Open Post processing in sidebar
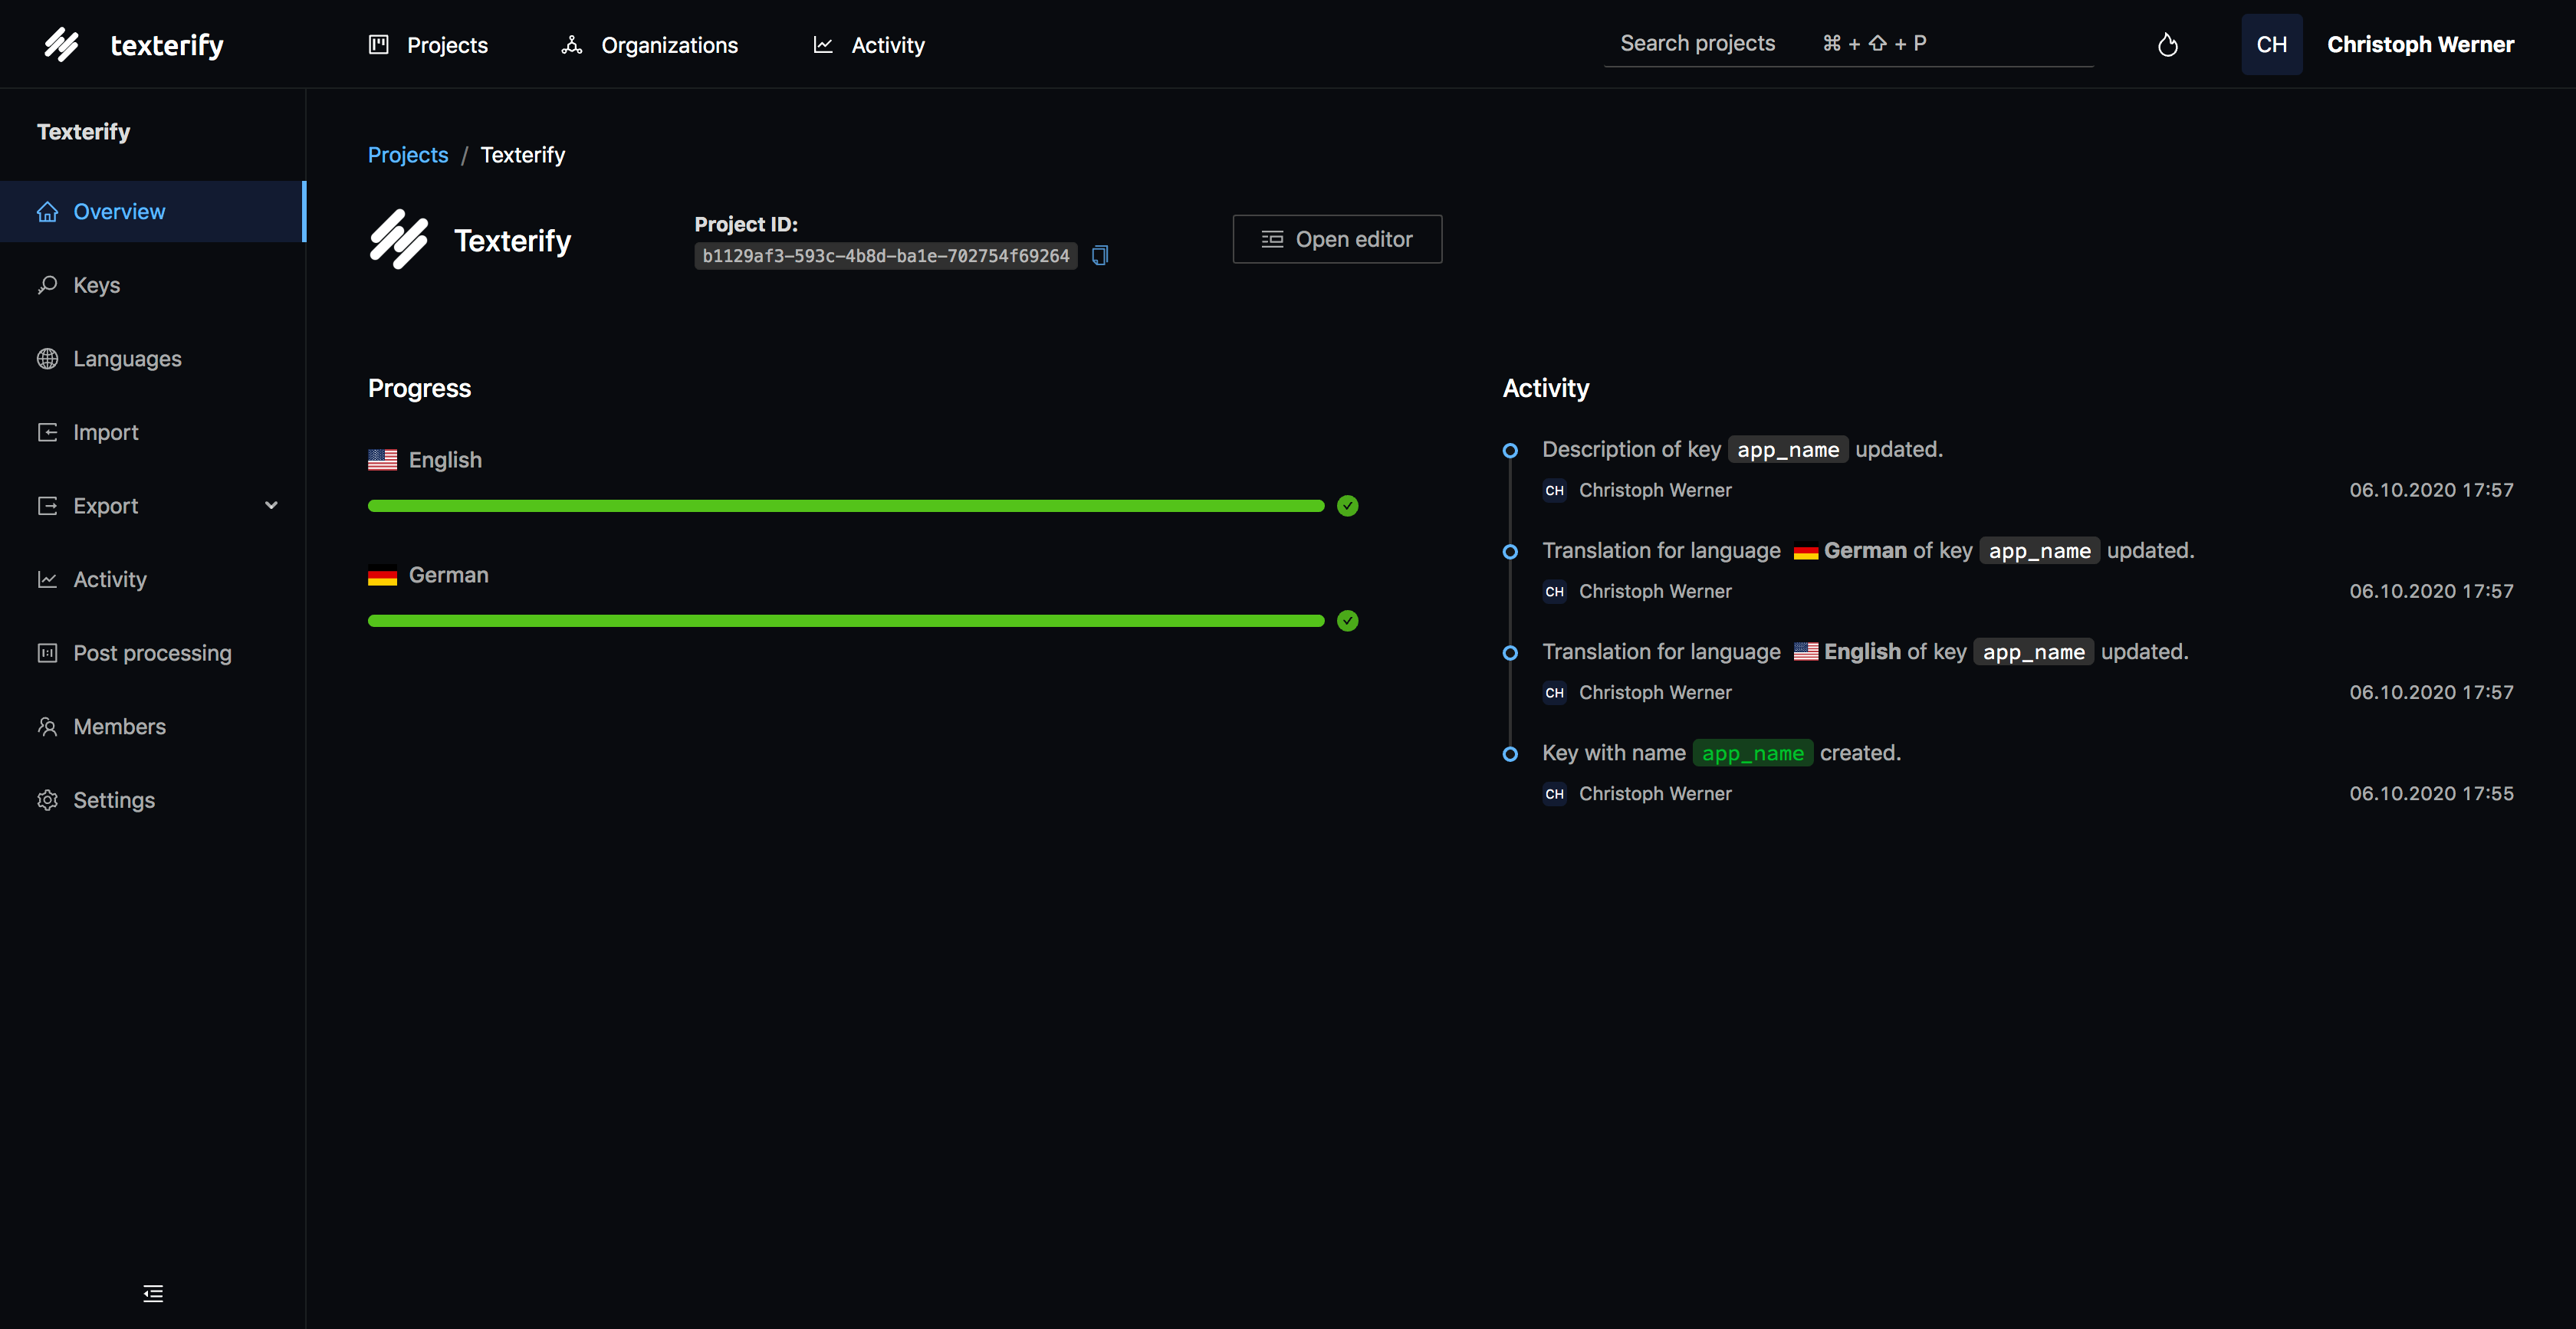The height and width of the screenshot is (1329, 2576). coord(152,653)
